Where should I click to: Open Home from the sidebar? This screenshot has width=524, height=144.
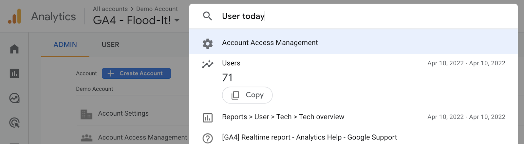pos(14,49)
